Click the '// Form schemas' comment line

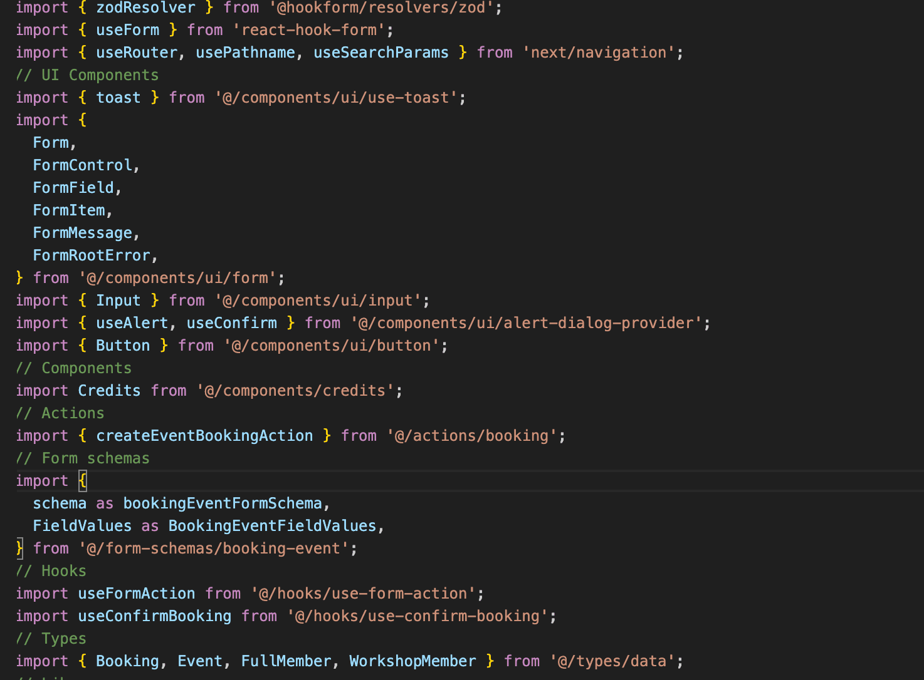pyautogui.click(x=83, y=458)
